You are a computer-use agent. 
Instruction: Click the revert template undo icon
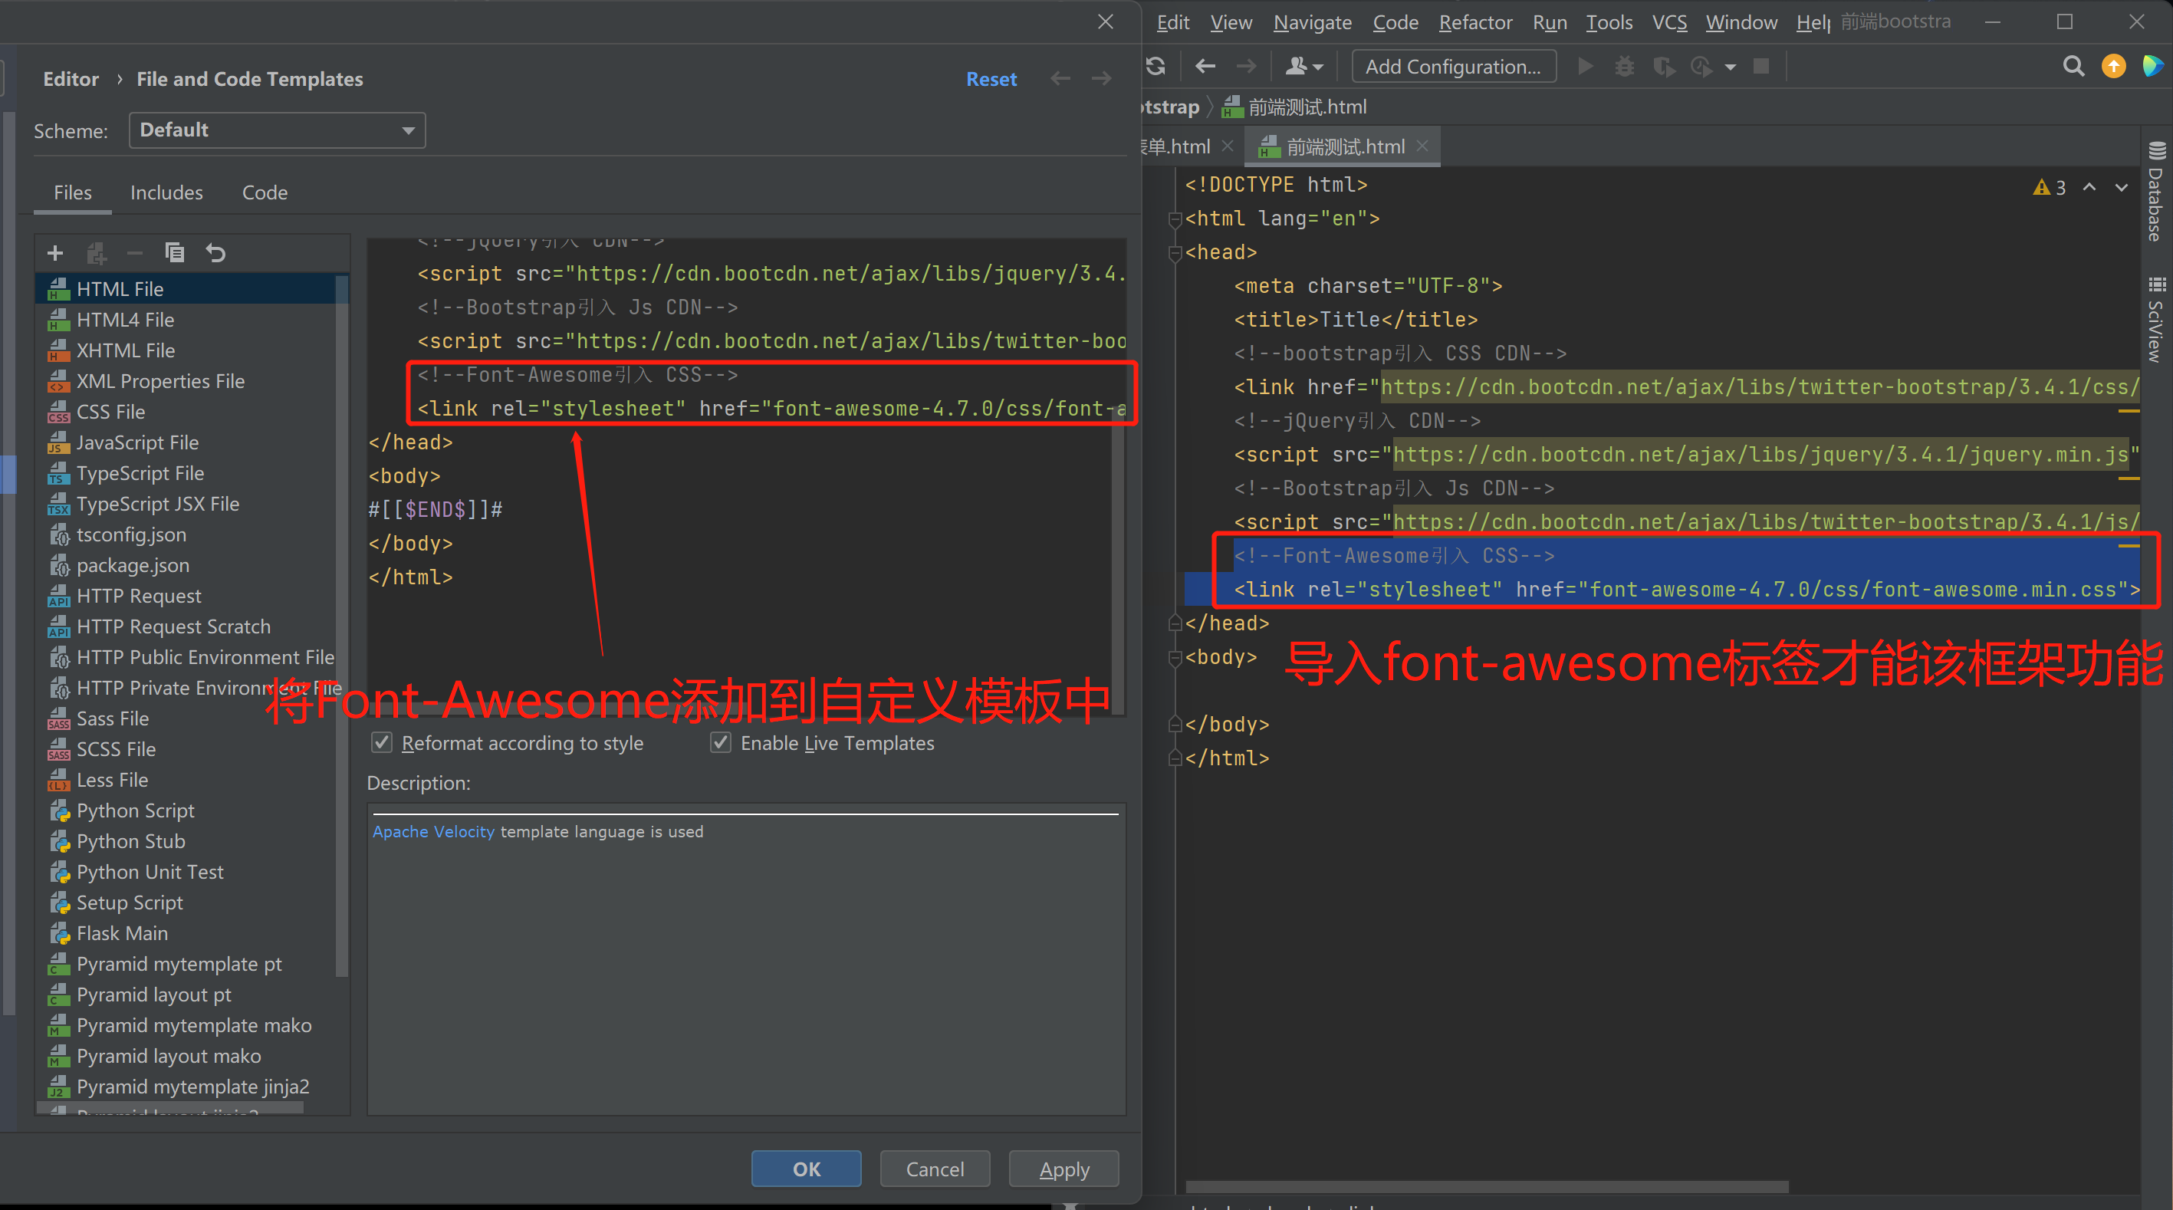click(216, 253)
